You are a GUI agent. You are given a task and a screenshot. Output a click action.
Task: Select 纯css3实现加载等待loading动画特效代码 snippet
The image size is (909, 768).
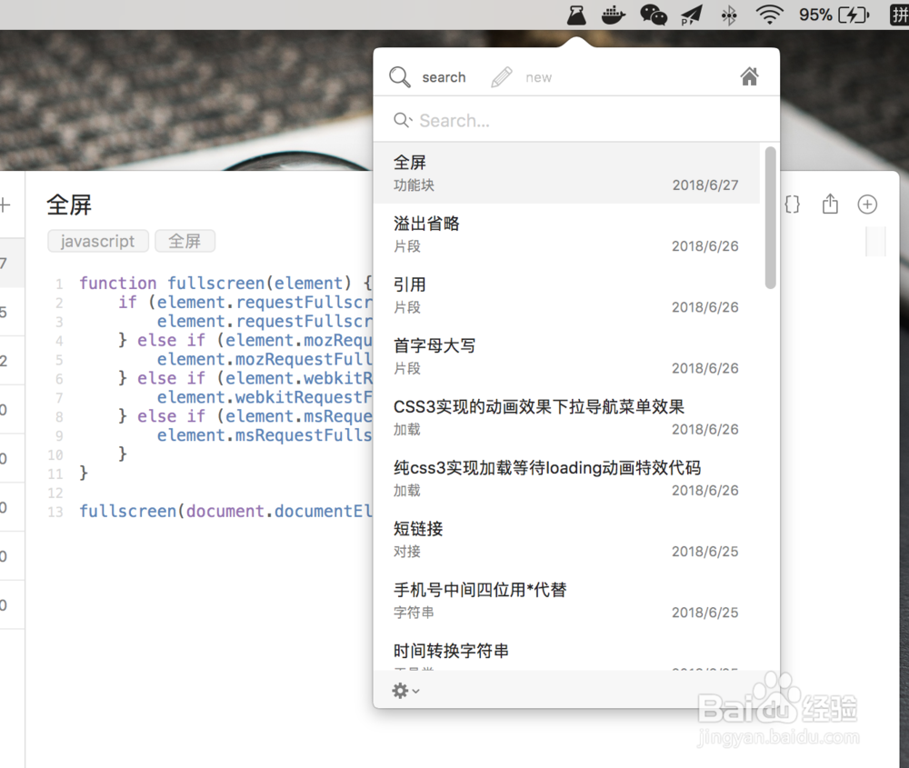coord(566,478)
